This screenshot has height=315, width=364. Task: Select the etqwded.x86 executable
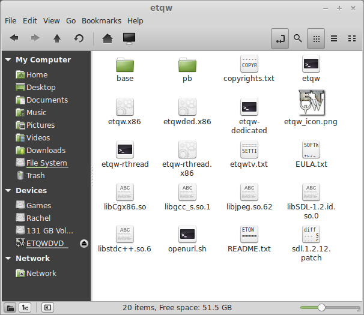click(x=187, y=112)
